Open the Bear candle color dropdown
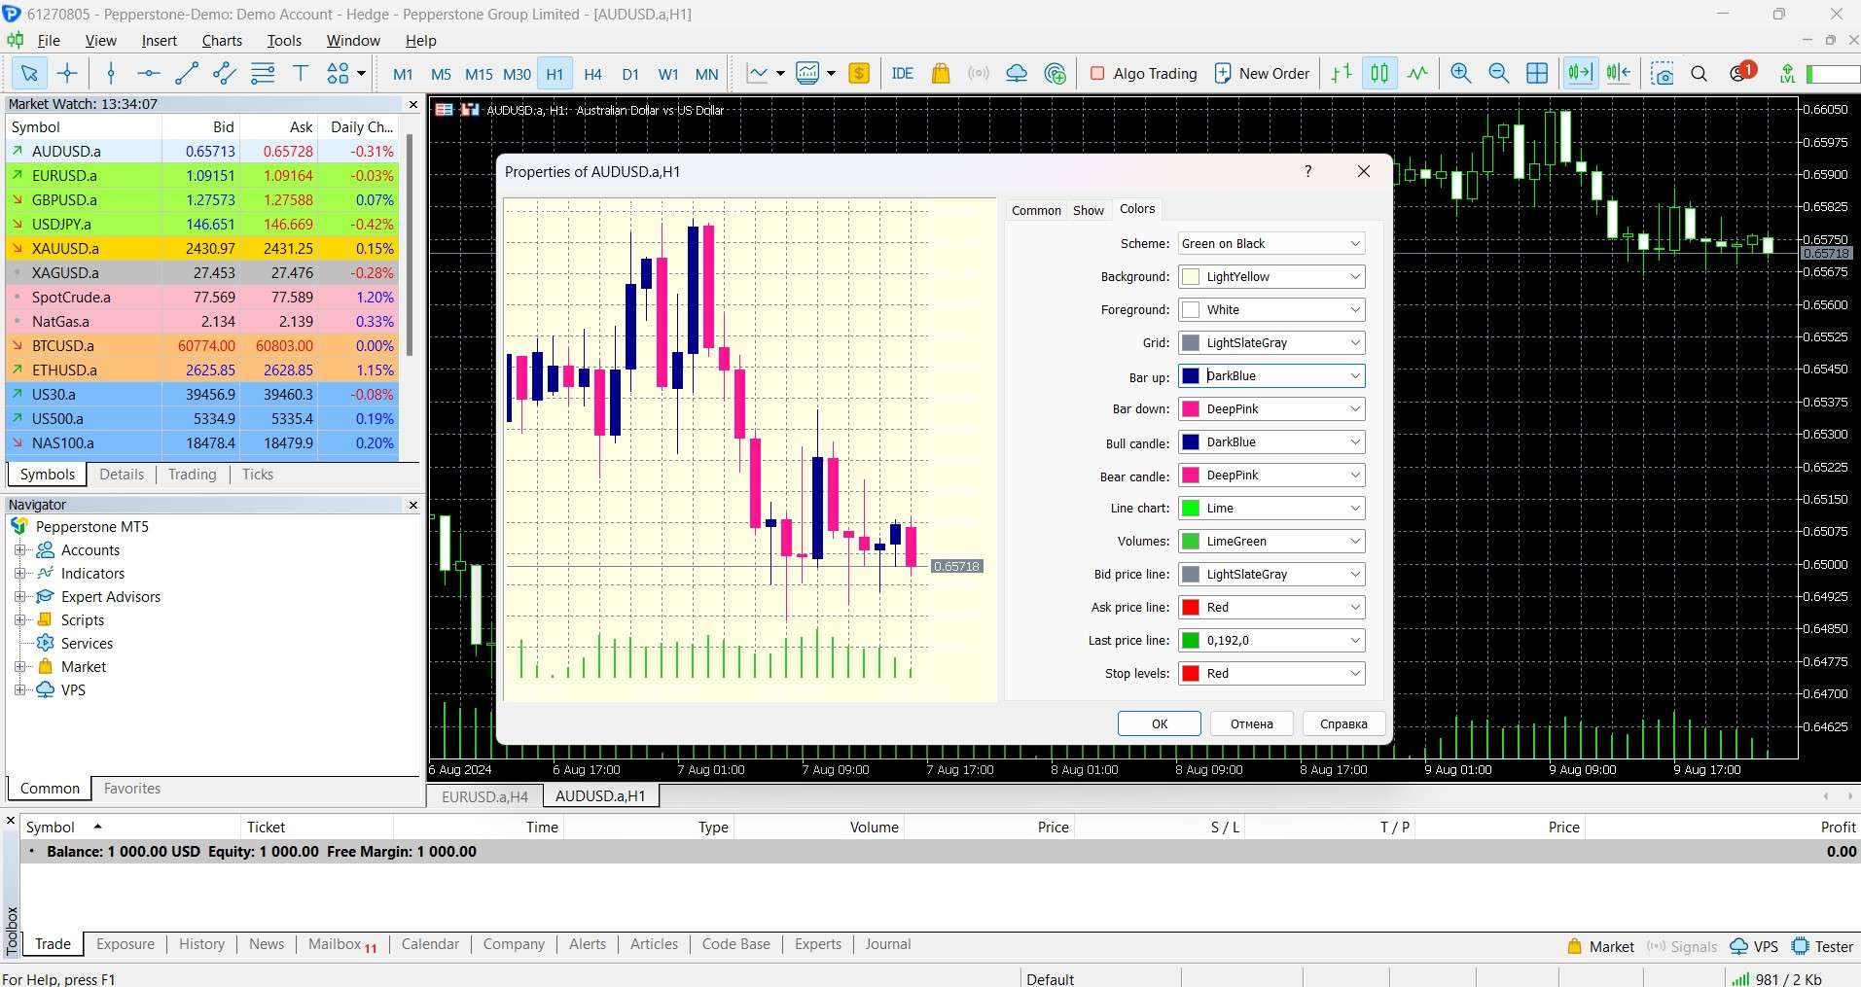 pyautogui.click(x=1271, y=476)
